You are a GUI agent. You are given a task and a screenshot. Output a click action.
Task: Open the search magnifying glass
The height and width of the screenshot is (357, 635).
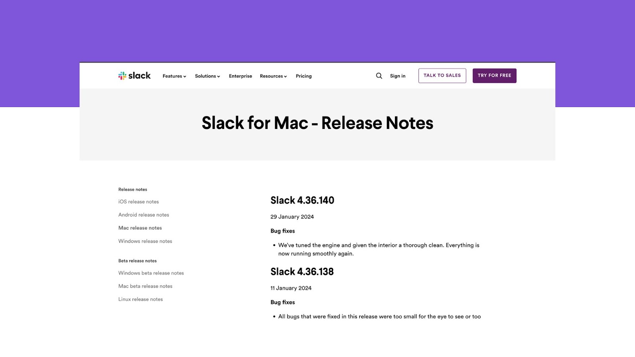pyautogui.click(x=379, y=75)
